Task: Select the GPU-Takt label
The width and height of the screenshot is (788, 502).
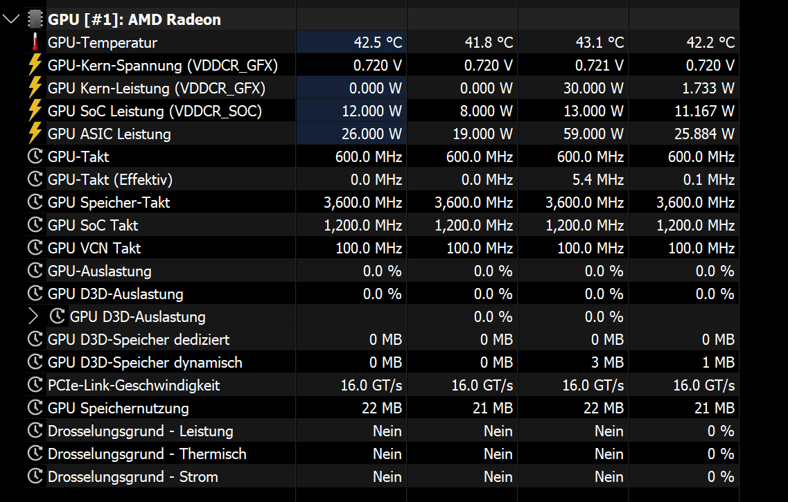Action: (x=78, y=156)
